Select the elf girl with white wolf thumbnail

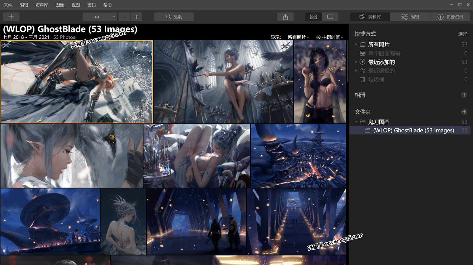[x=72, y=156]
